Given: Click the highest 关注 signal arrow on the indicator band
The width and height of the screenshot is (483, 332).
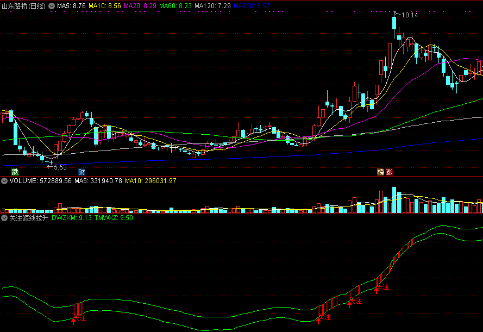Looking at the screenshot, I should point(377,290).
